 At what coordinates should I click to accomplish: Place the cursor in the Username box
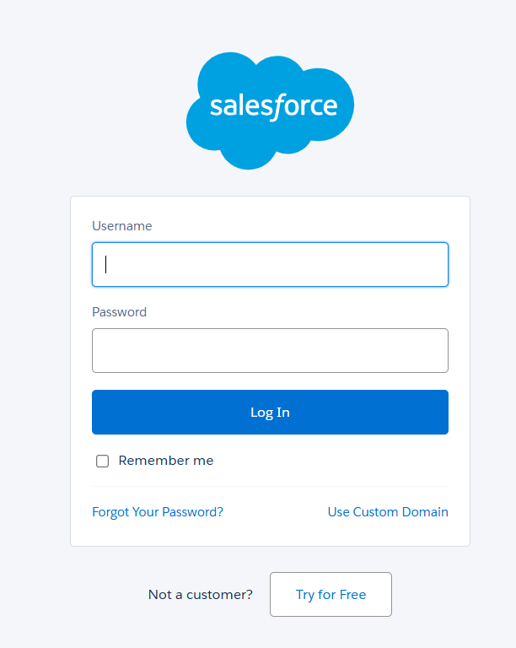tap(270, 265)
